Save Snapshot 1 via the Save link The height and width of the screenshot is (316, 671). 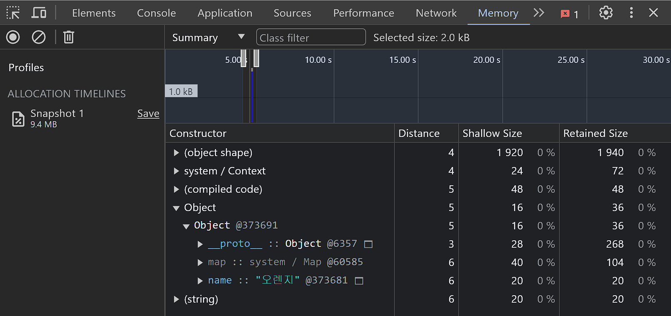pyautogui.click(x=148, y=114)
